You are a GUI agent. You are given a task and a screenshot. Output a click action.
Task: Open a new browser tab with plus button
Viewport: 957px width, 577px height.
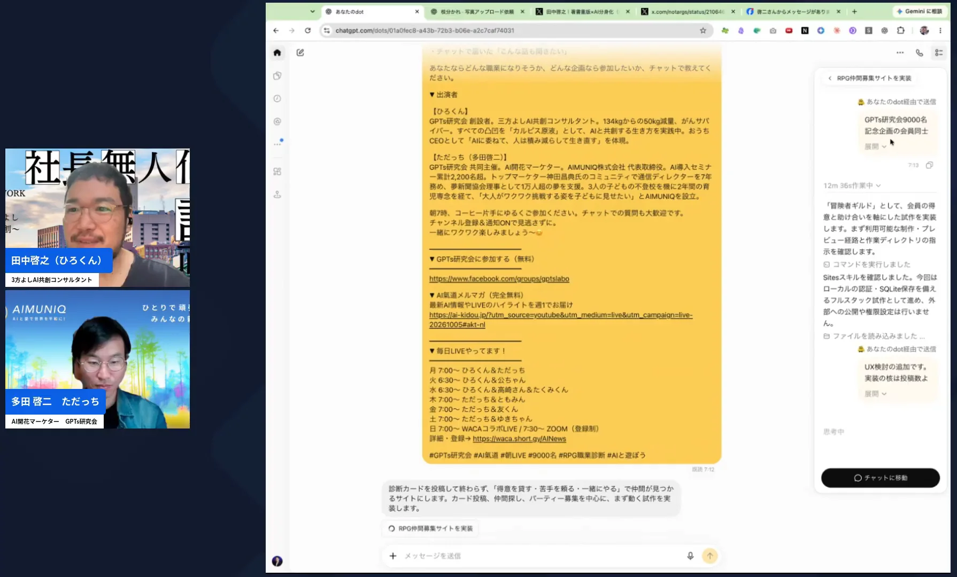coord(854,11)
